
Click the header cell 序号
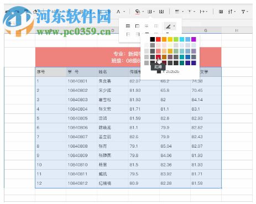pyautogui.click(x=51, y=72)
